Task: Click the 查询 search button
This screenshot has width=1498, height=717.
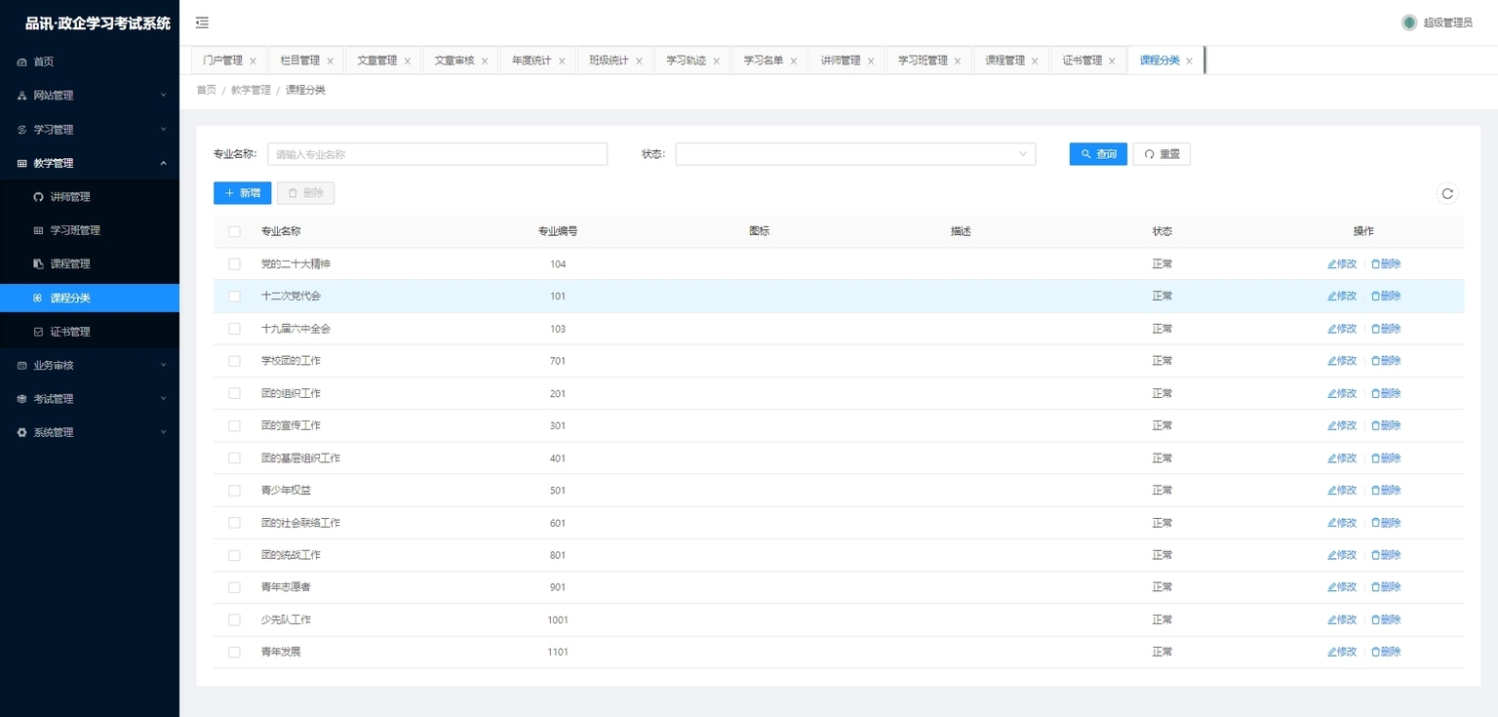Action: click(x=1098, y=154)
